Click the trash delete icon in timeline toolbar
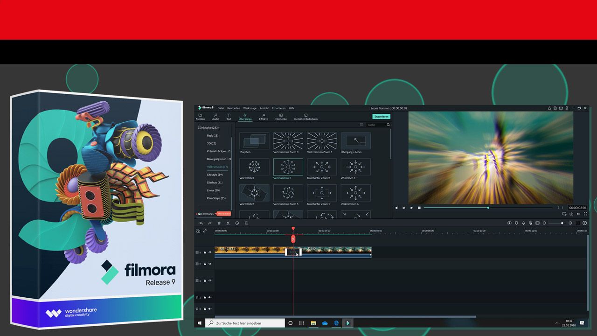 point(219,223)
